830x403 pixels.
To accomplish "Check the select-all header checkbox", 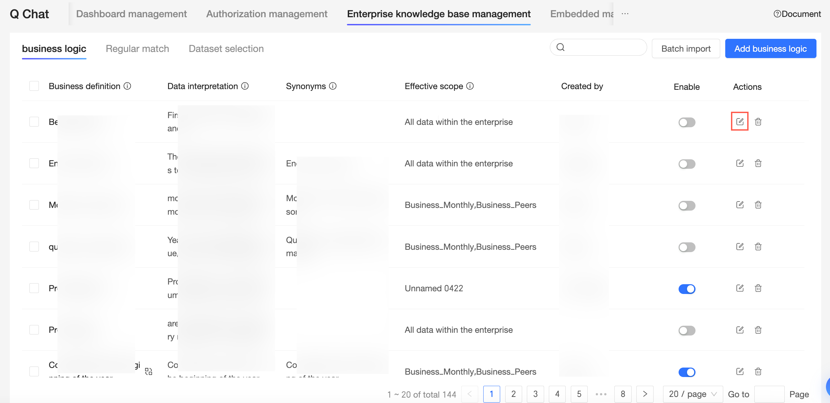I will tap(34, 86).
